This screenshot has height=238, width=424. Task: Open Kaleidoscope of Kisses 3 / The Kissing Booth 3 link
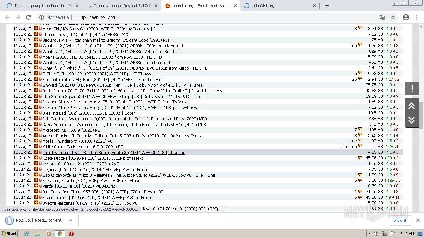pyautogui.click(x=113, y=152)
